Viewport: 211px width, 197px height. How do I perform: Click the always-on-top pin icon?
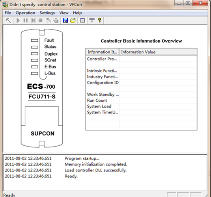pos(92,20)
